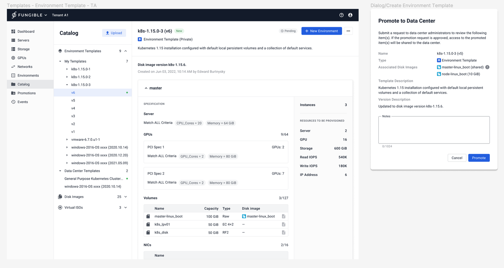The image size is (504, 268).
Task: Open the Servers page from sidebar
Action: pos(23,40)
